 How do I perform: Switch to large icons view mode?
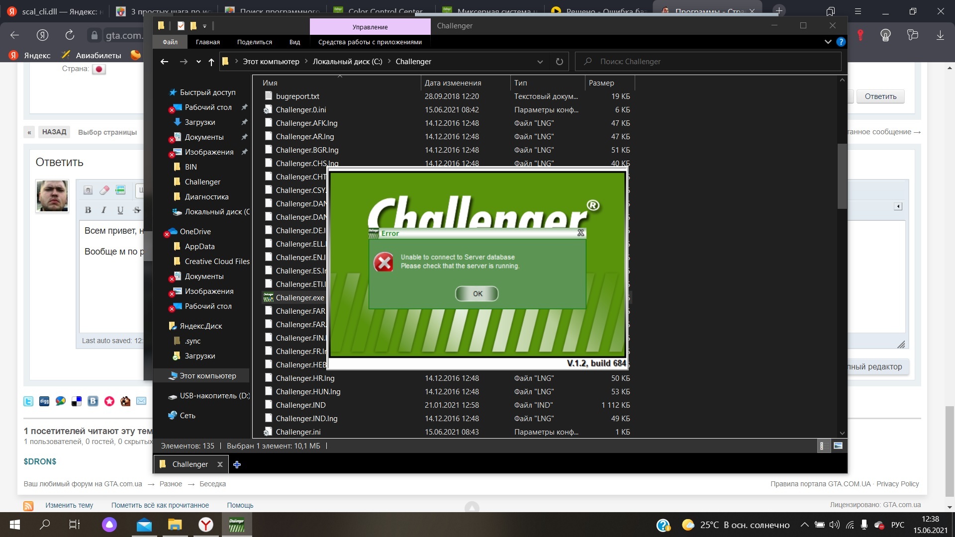pyautogui.click(x=838, y=446)
